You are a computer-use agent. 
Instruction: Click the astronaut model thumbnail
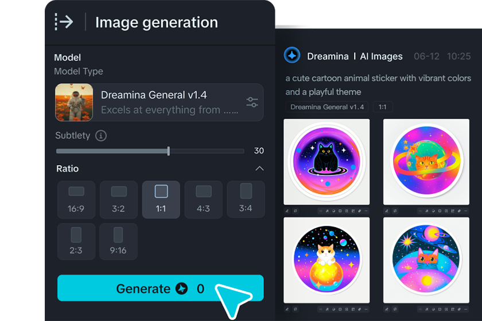tap(74, 102)
